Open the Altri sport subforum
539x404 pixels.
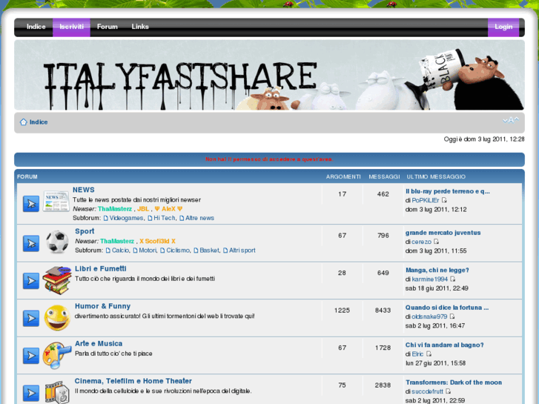(x=242, y=251)
